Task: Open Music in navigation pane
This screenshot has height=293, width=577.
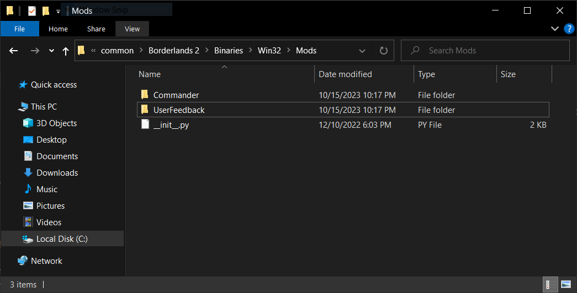Action: (47, 189)
